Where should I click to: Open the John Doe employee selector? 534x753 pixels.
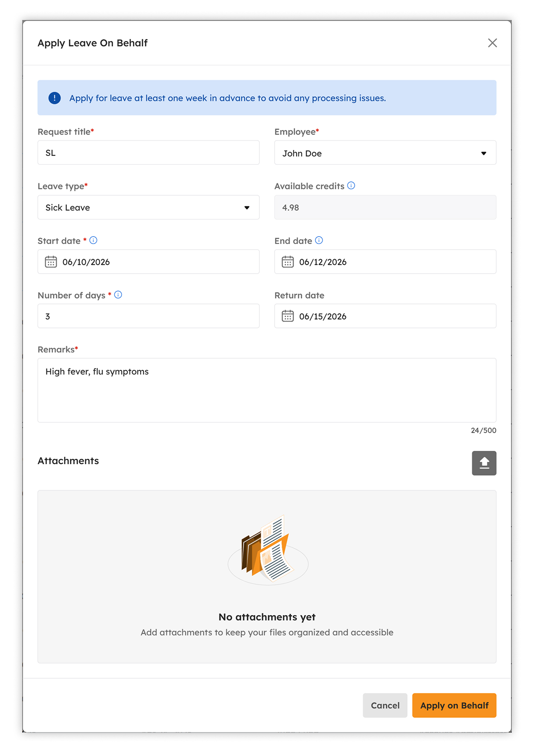click(385, 153)
